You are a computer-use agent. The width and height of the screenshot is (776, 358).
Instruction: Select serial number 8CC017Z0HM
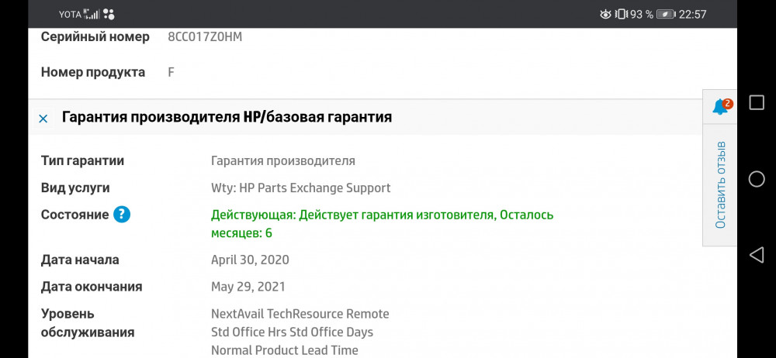click(205, 37)
